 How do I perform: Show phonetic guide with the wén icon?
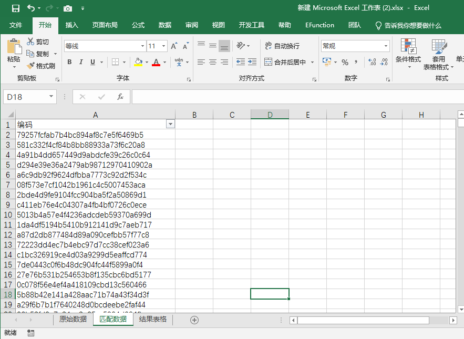point(179,62)
